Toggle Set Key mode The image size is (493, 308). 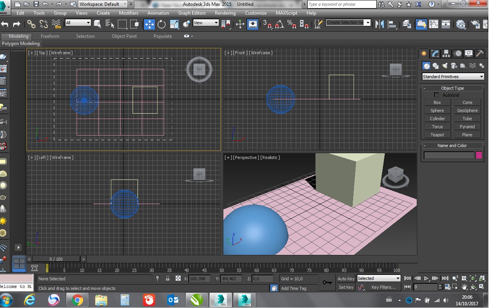tap(345, 287)
